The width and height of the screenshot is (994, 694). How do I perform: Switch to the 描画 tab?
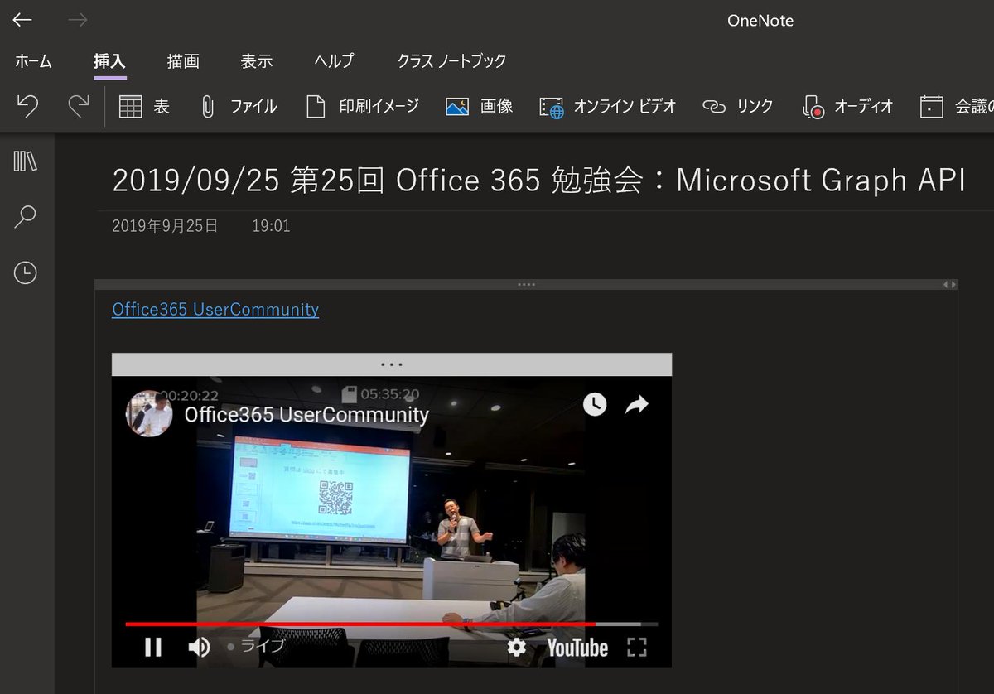183,61
